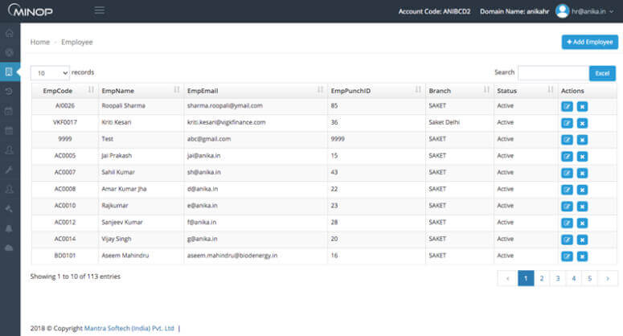Viewport: 623px width, 336px height.
Task: Click the user avatar icon in header
Action: pyautogui.click(x=563, y=10)
